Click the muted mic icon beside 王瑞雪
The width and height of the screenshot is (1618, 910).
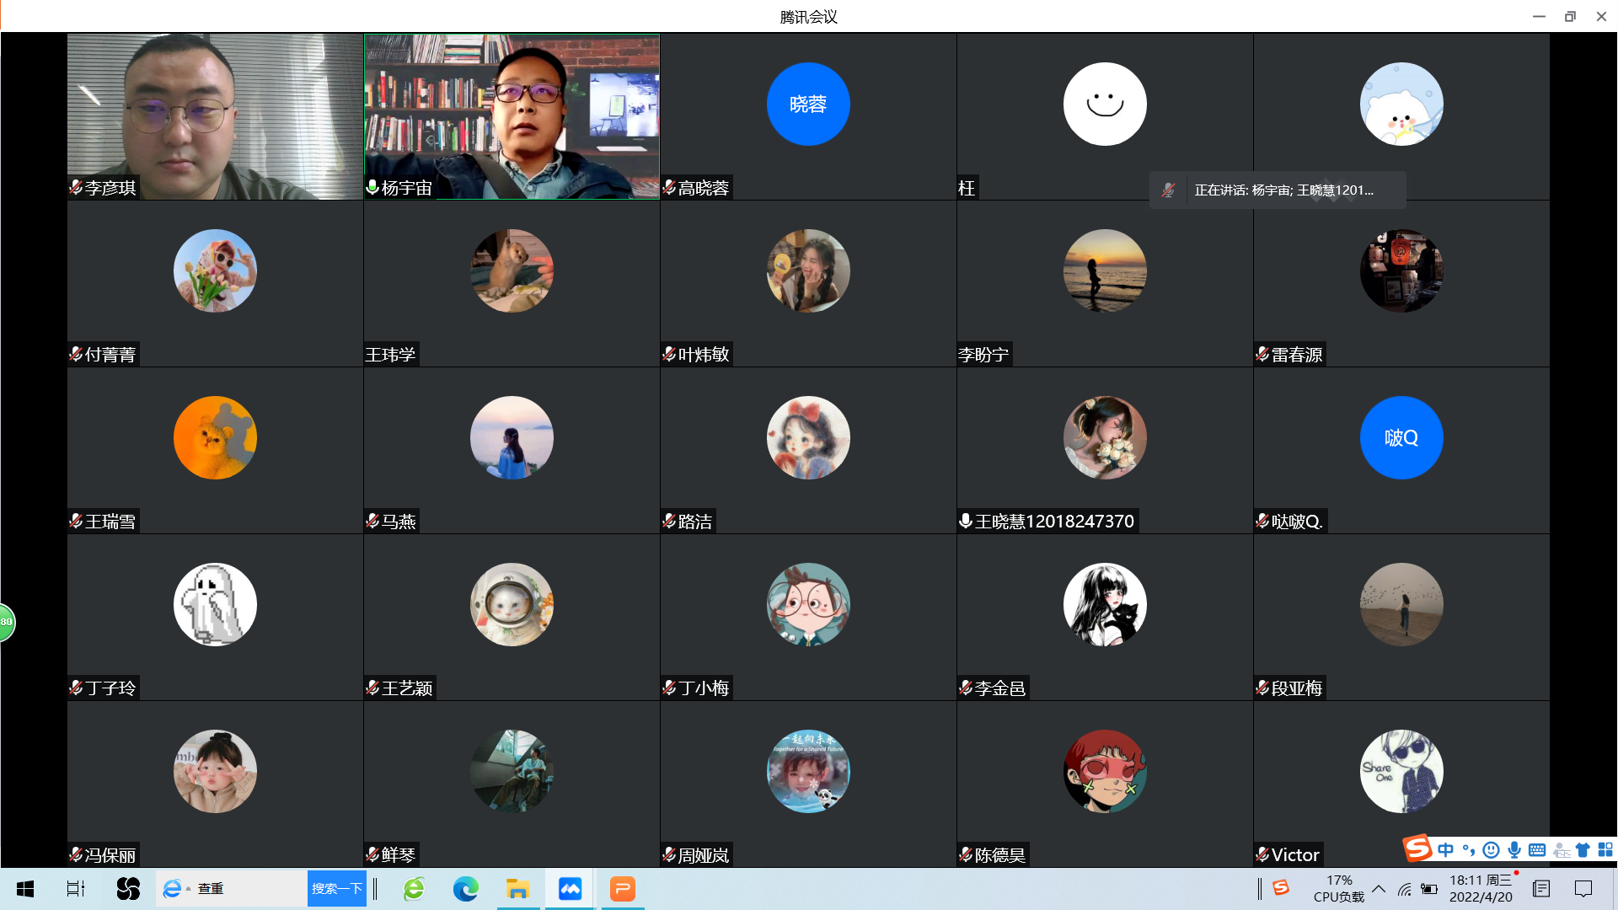(x=76, y=522)
